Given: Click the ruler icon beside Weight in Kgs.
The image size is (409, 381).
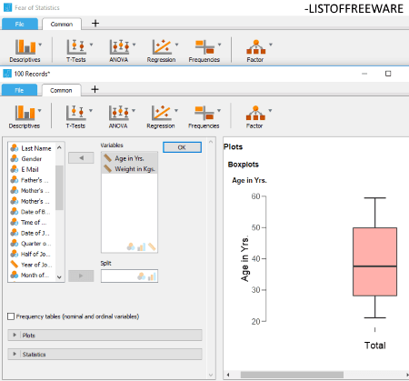Looking at the screenshot, I should [108, 168].
